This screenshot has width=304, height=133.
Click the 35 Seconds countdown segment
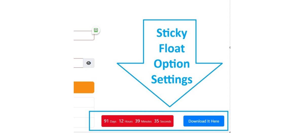click(x=162, y=121)
